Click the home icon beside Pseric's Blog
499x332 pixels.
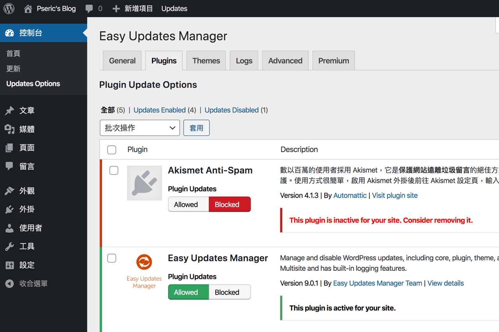pos(28,9)
